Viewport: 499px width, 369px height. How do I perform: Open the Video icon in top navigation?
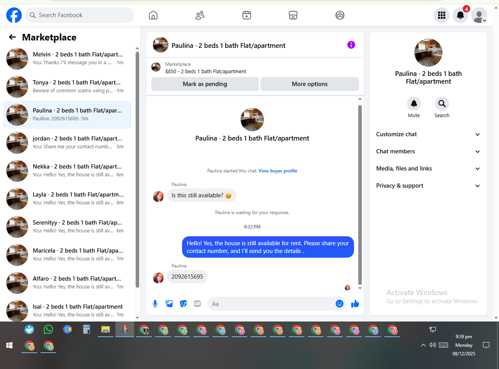(x=246, y=15)
